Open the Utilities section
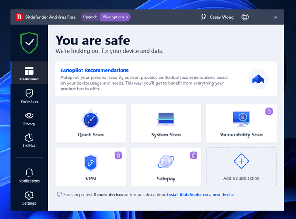The width and height of the screenshot is (296, 219). tap(29, 141)
